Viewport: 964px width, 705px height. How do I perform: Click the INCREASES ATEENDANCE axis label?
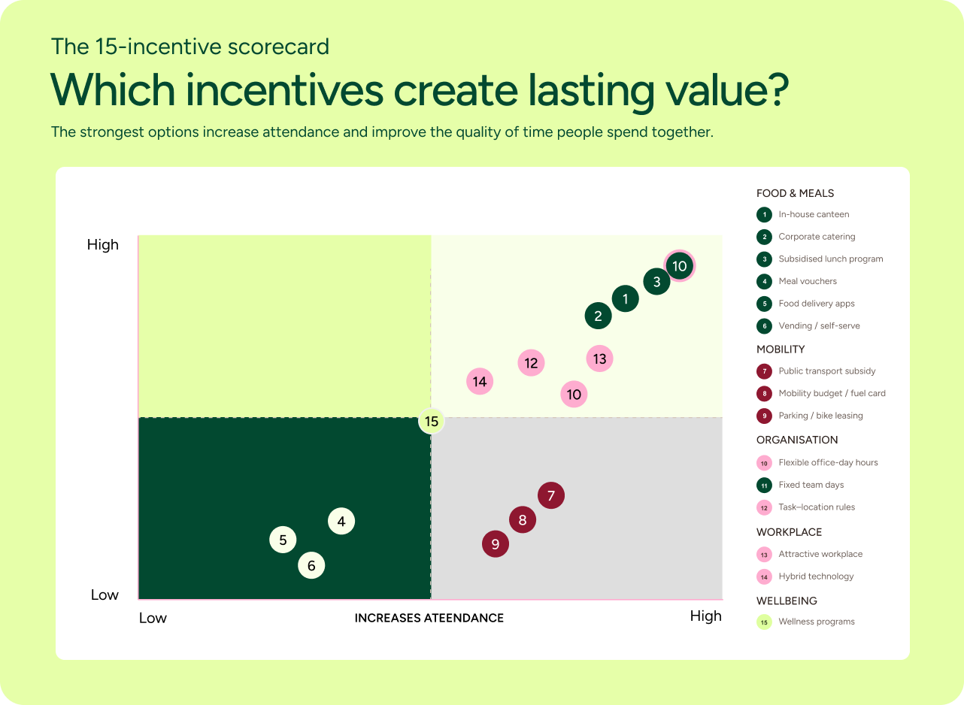coord(429,618)
